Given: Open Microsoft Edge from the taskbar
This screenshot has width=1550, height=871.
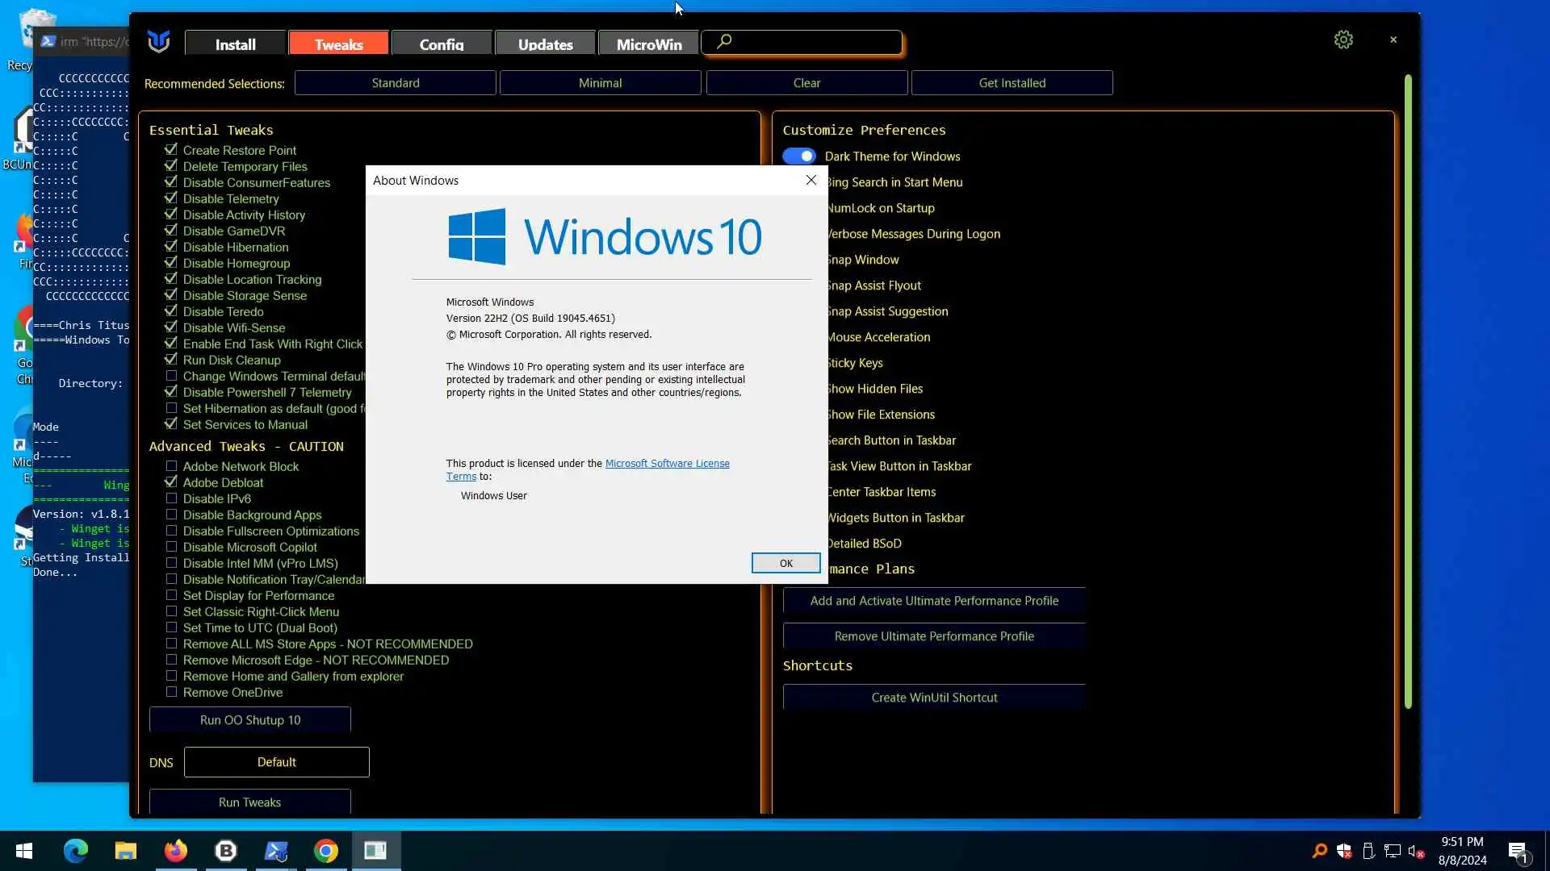Looking at the screenshot, I should [x=75, y=851].
